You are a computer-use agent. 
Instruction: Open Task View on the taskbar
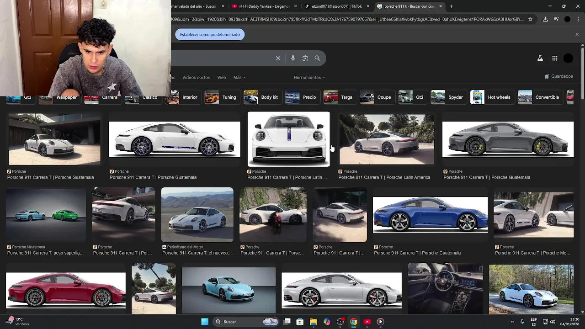tap(287, 322)
